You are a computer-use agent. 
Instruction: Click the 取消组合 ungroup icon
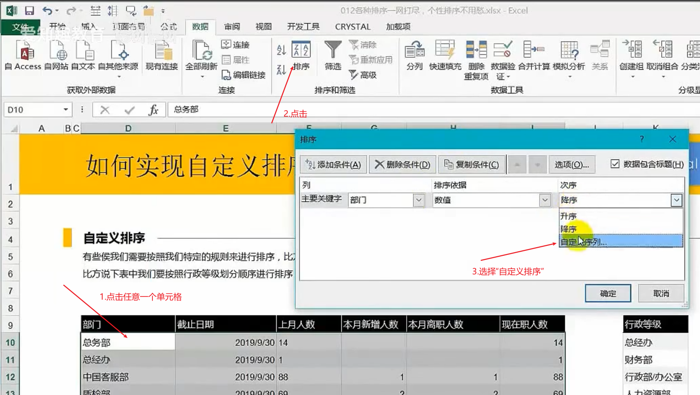pos(662,50)
